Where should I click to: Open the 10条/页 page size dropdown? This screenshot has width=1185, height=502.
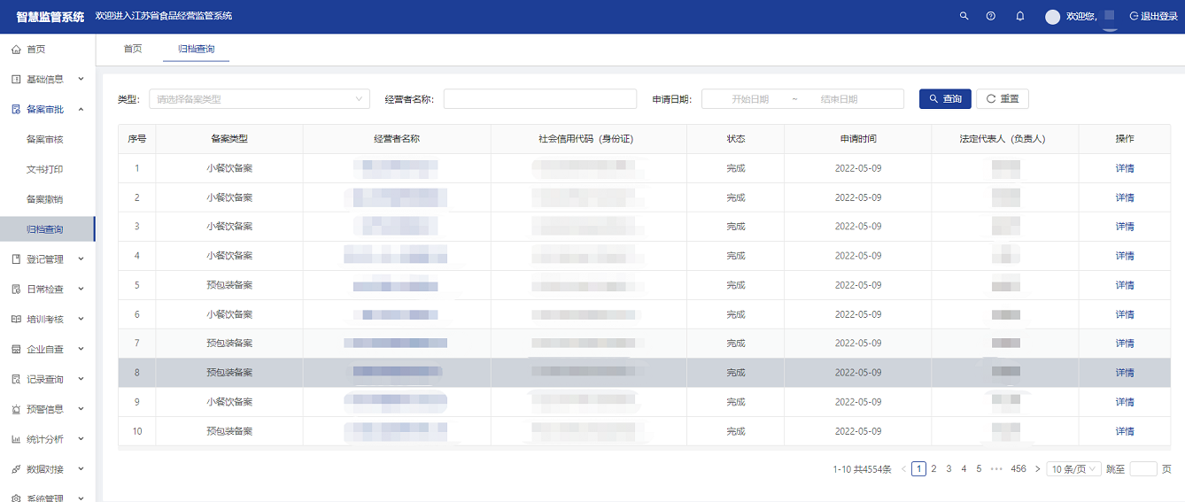coord(1073,469)
